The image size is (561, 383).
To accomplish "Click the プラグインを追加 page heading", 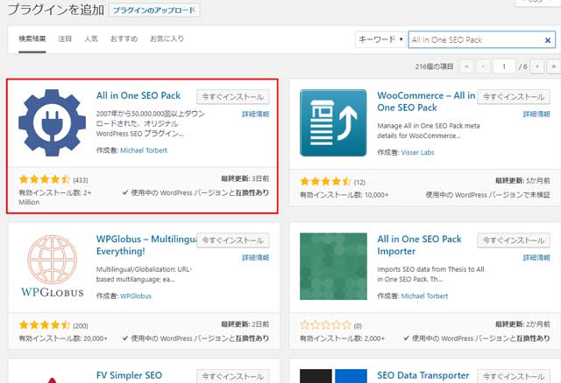I will (56, 10).
